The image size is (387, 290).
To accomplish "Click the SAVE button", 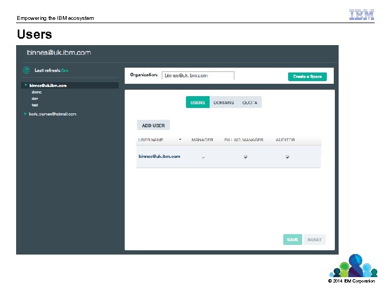I will point(292,240).
